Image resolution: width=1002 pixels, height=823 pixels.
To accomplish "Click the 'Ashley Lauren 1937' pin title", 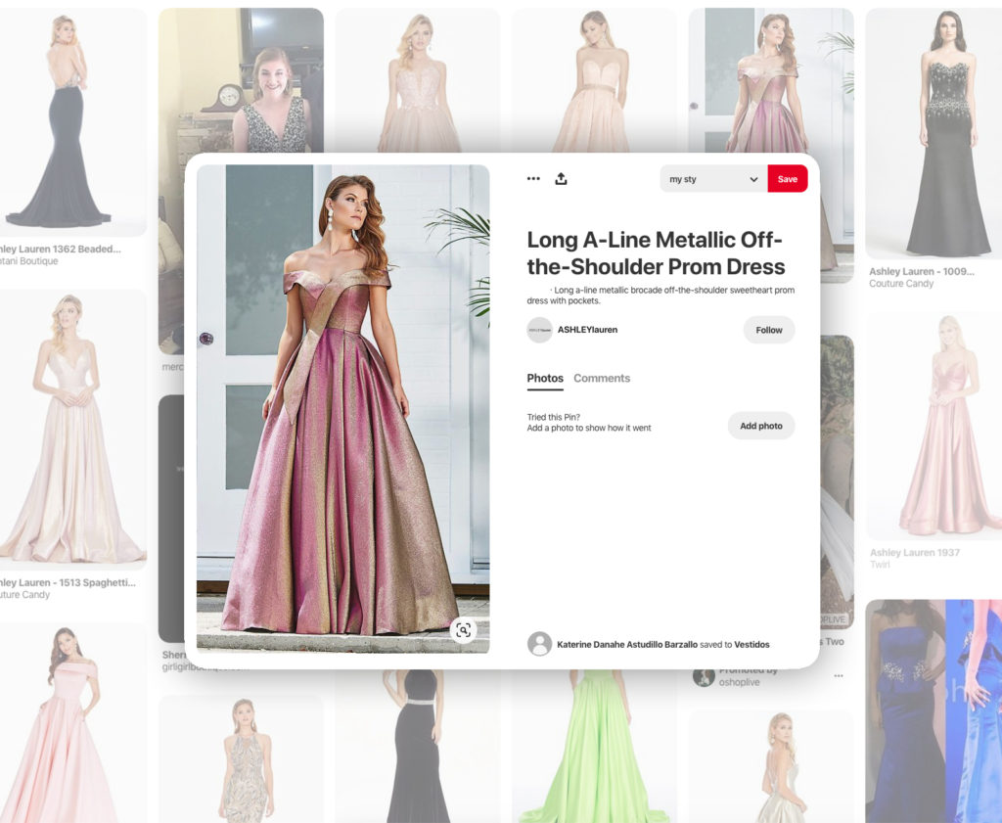I will pos(915,553).
